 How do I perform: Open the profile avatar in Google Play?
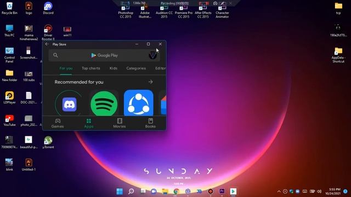[x=152, y=55]
